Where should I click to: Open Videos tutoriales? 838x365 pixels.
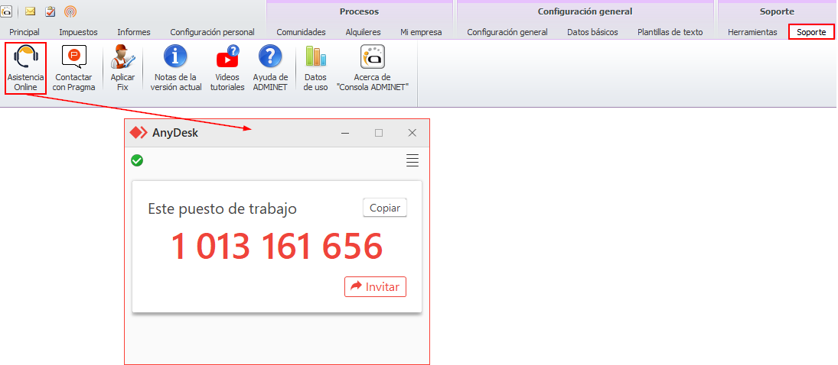coord(227,68)
